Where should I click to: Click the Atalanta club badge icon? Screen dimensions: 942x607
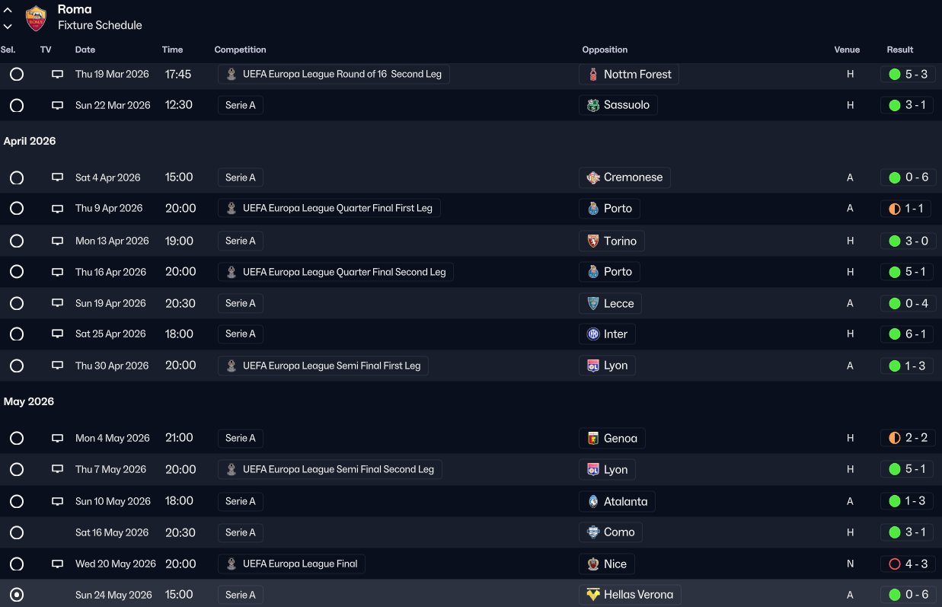[x=593, y=502]
